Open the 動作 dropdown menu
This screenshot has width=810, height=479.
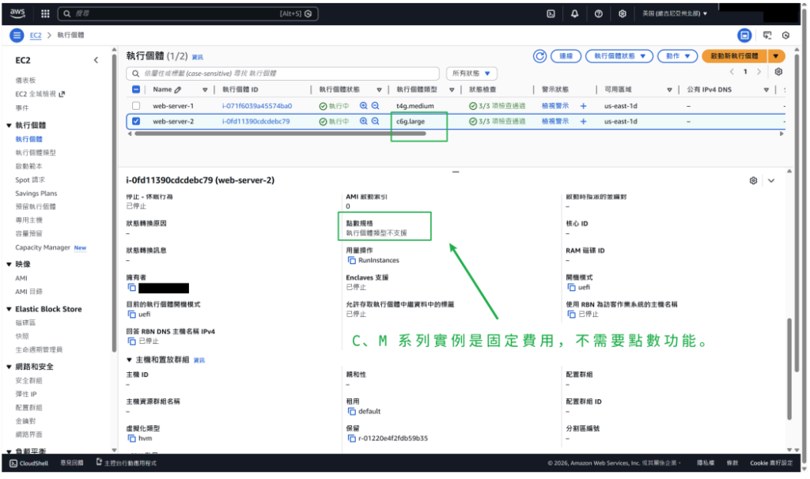coord(677,56)
